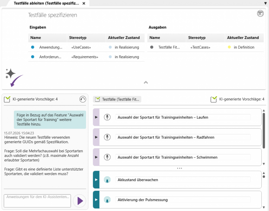Toggle the right KI-generierte Vorschläge checkmark

pos(214,99)
